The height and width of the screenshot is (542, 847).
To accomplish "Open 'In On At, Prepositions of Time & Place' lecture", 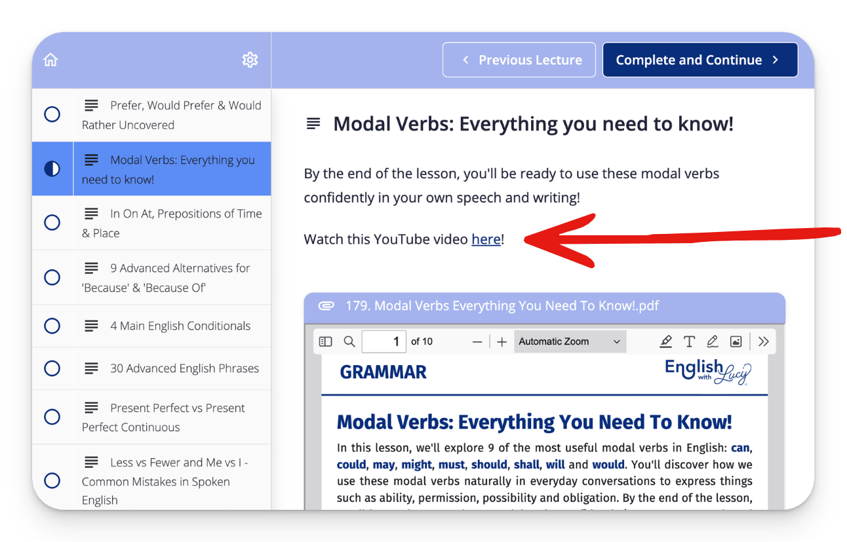I will point(172,223).
